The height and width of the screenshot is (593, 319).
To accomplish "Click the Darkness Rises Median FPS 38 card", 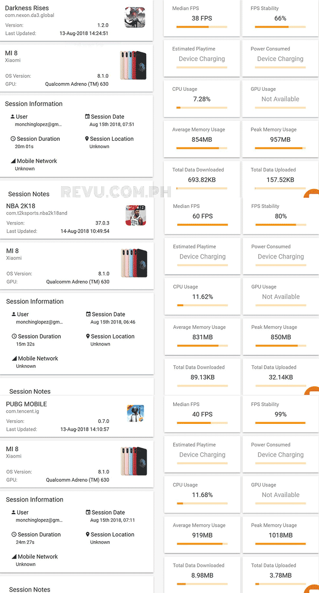I will (x=202, y=18).
